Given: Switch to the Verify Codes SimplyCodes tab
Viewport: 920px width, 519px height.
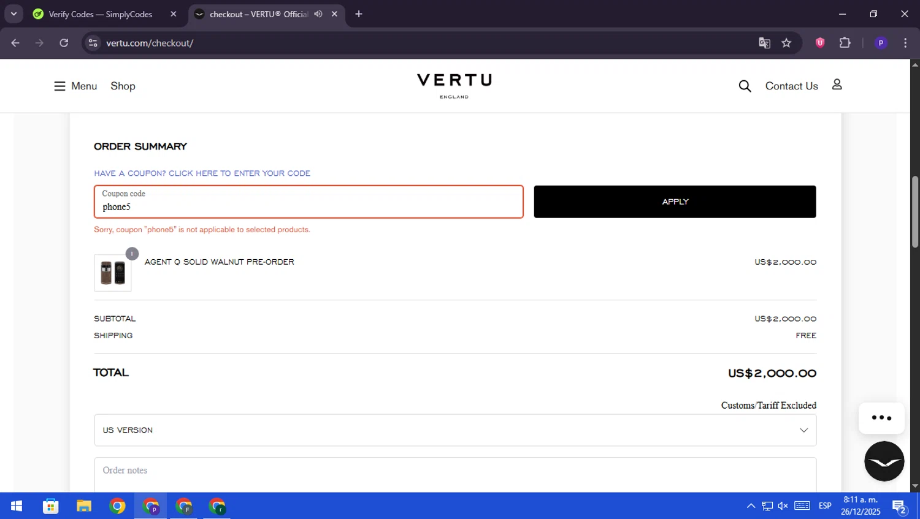Looking at the screenshot, I should (101, 14).
